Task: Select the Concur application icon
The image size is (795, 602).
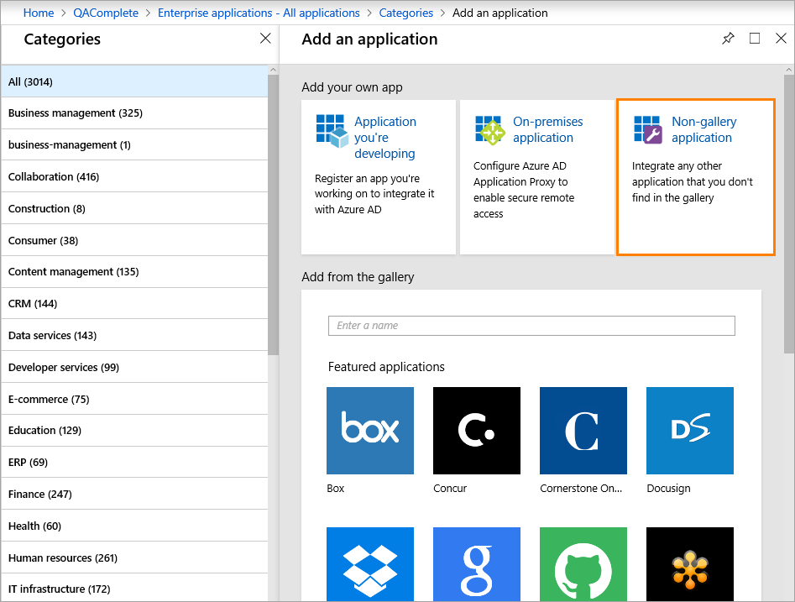Action: [x=476, y=430]
